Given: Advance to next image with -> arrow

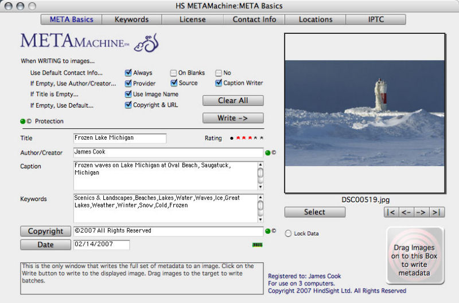Looking at the screenshot, I should pos(422,212).
